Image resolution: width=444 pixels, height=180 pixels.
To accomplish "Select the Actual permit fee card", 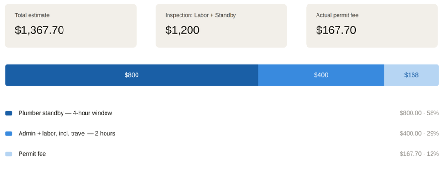I will [x=372, y=26].
